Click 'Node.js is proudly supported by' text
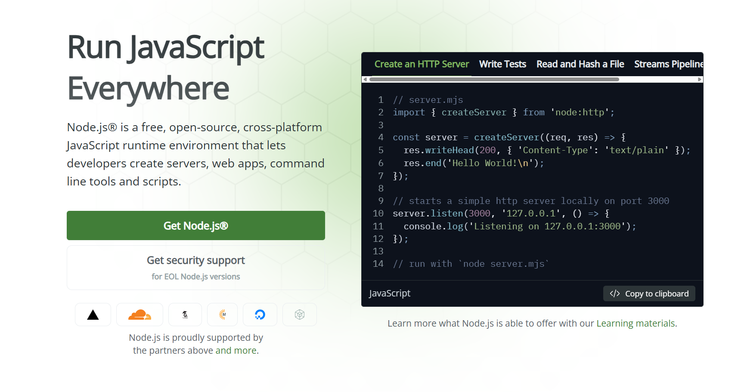The height and width of the screenshot is (392, 738). [x=196, y=337]
